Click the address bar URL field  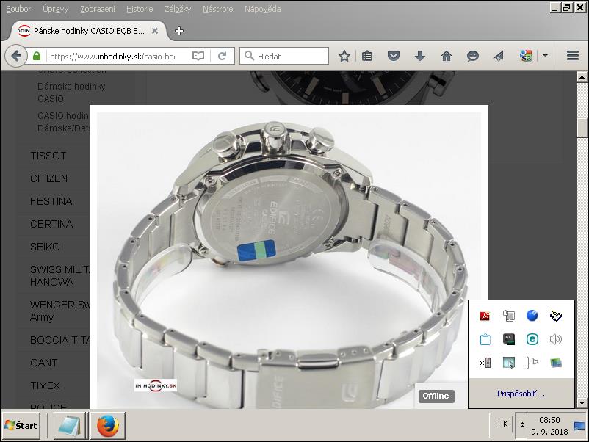(x=112, y=57)
